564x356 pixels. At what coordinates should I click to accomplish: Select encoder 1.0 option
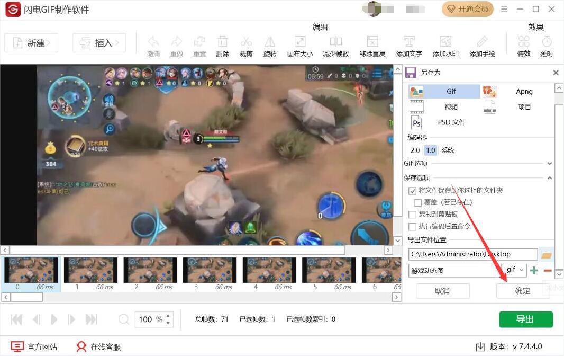(431, 150)
